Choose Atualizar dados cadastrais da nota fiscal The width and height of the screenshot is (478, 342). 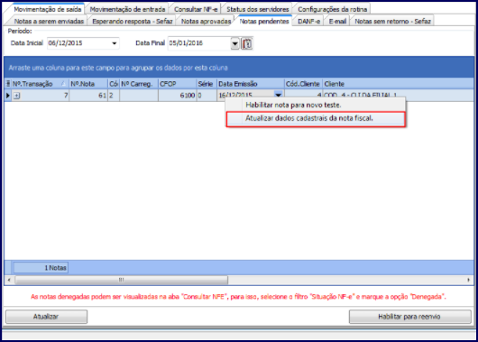[x=316, y=119]
